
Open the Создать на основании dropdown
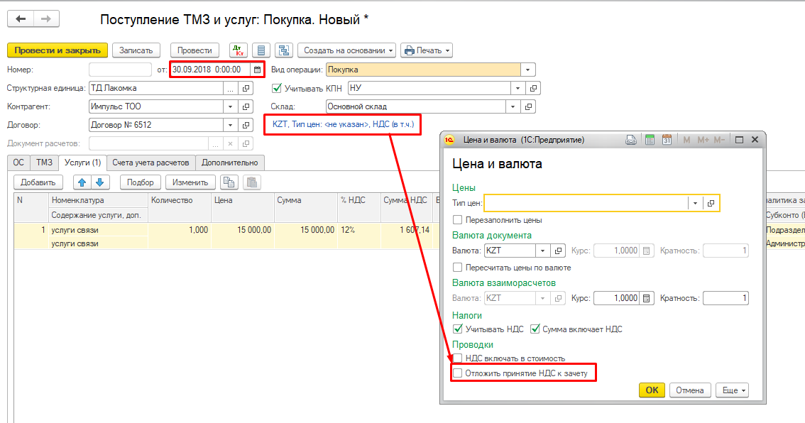coord(347,50)
